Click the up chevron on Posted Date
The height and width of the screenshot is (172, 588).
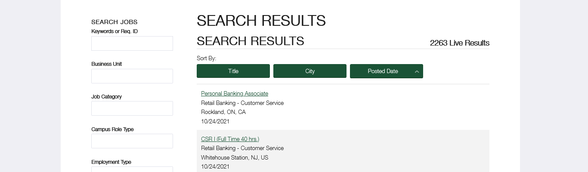[417, 71]
